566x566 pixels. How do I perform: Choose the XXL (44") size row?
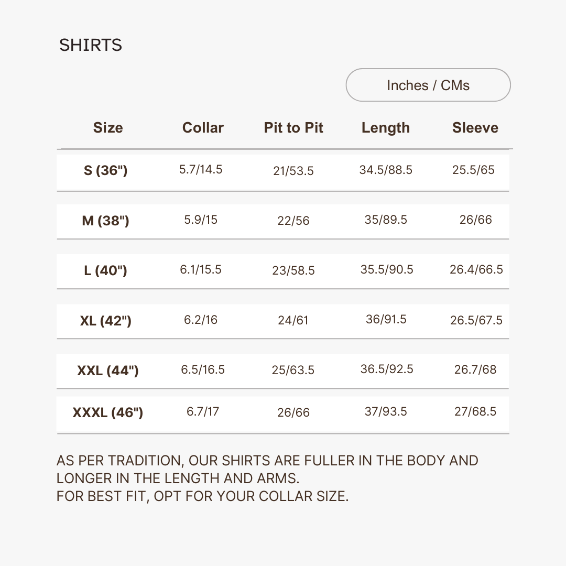click(107, 371)
